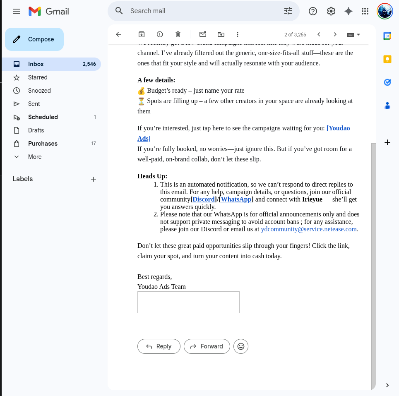Click the Reply button
Viewport: 399px width, 396px height.
[159, 346]
